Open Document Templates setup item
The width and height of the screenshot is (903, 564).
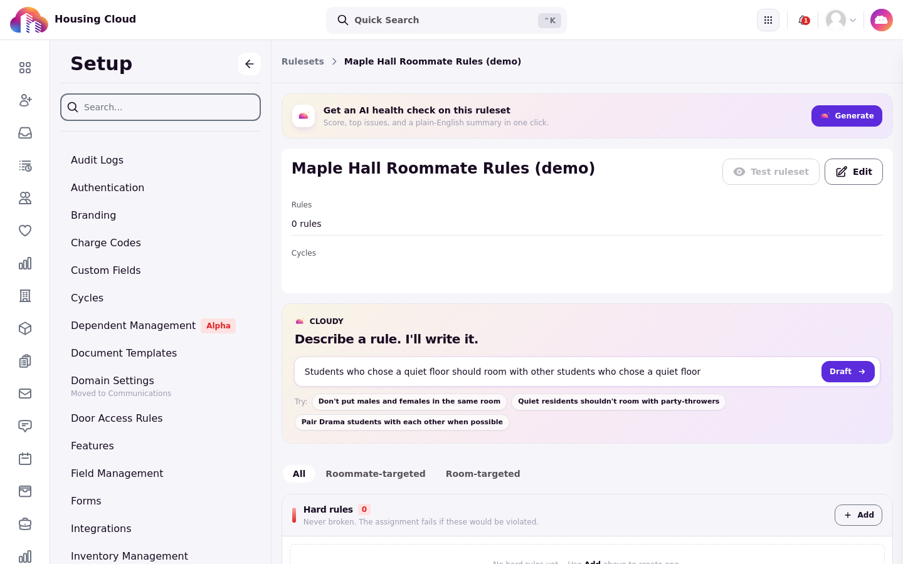tap(124, 353)
